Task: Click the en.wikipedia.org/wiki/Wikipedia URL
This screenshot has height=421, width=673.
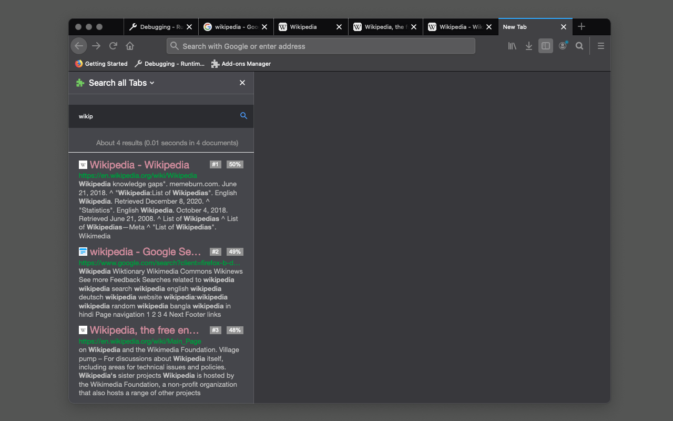Action: [x=138, y=175]
